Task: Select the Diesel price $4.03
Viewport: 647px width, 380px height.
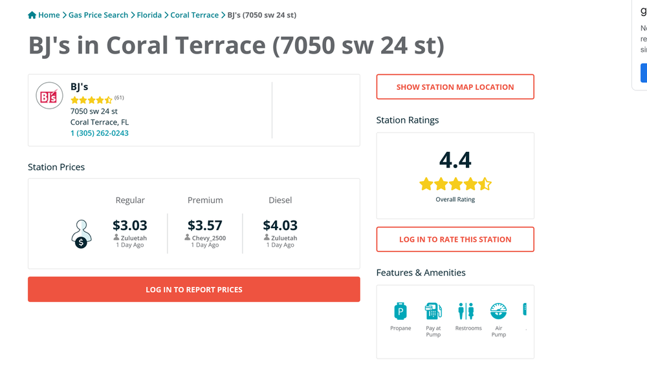Action: [280, 226]
